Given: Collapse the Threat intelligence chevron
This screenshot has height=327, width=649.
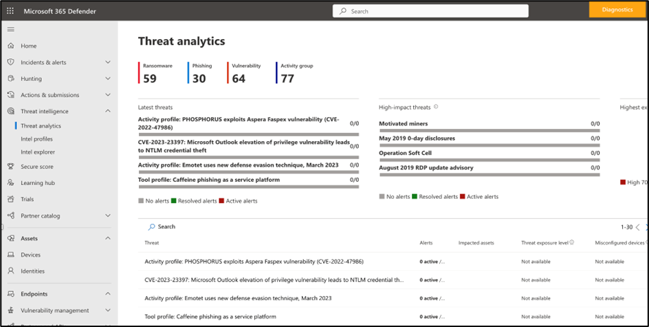Looking at the screenshot, I should [108, 111].
